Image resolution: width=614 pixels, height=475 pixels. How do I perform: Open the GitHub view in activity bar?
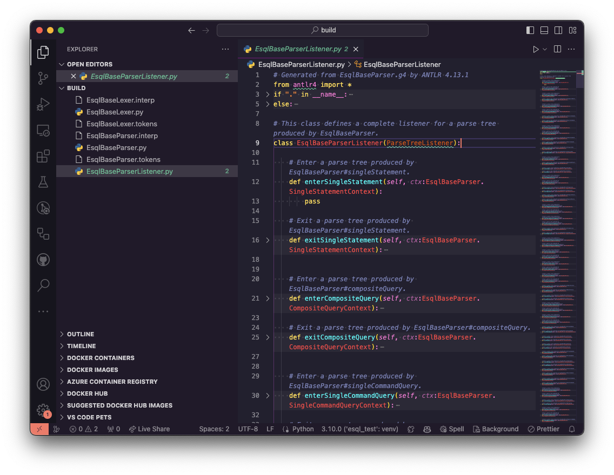tap(43, 260)
